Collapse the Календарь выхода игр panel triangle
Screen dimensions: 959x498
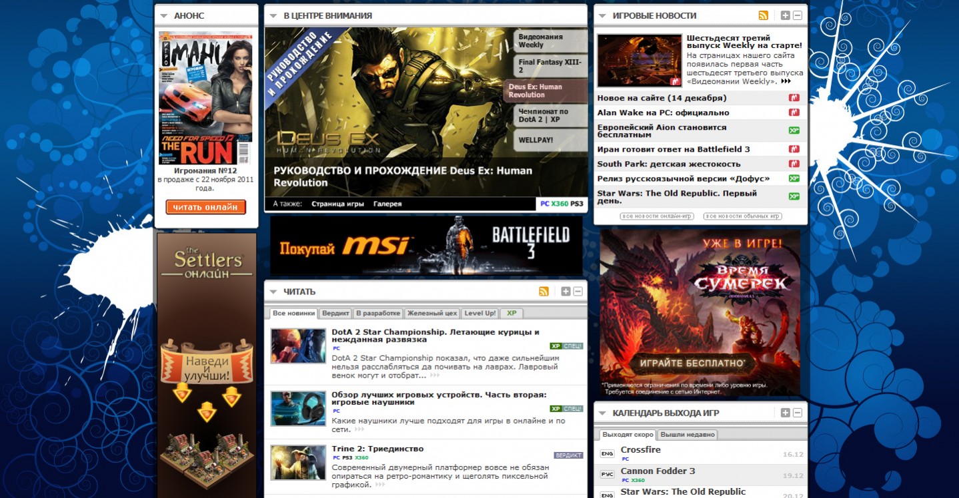(x=602, y=413)
